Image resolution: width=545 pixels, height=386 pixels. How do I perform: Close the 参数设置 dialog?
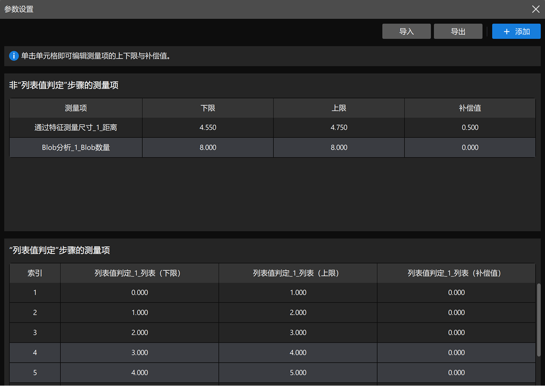[536, 9]
